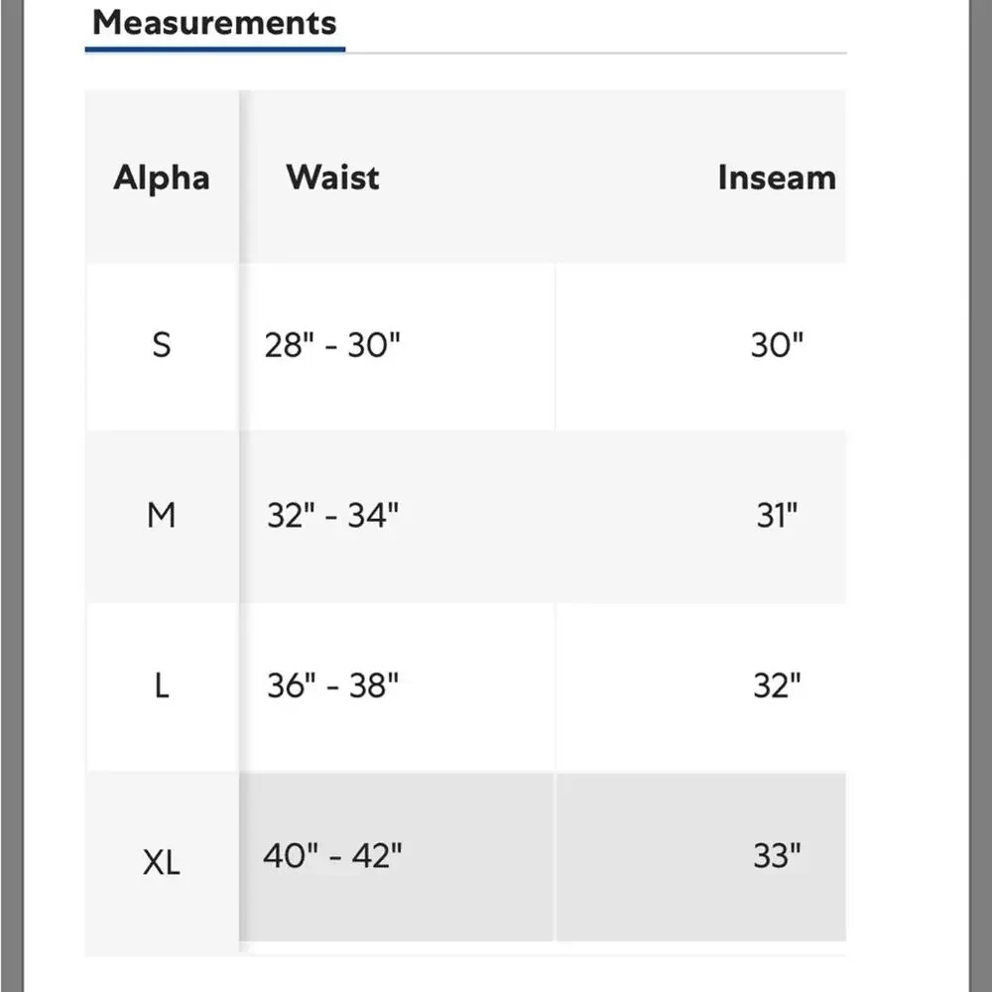Click the Alpha column header
The width and height of the screenshot is (992, 992).
[x=162, y=178]
